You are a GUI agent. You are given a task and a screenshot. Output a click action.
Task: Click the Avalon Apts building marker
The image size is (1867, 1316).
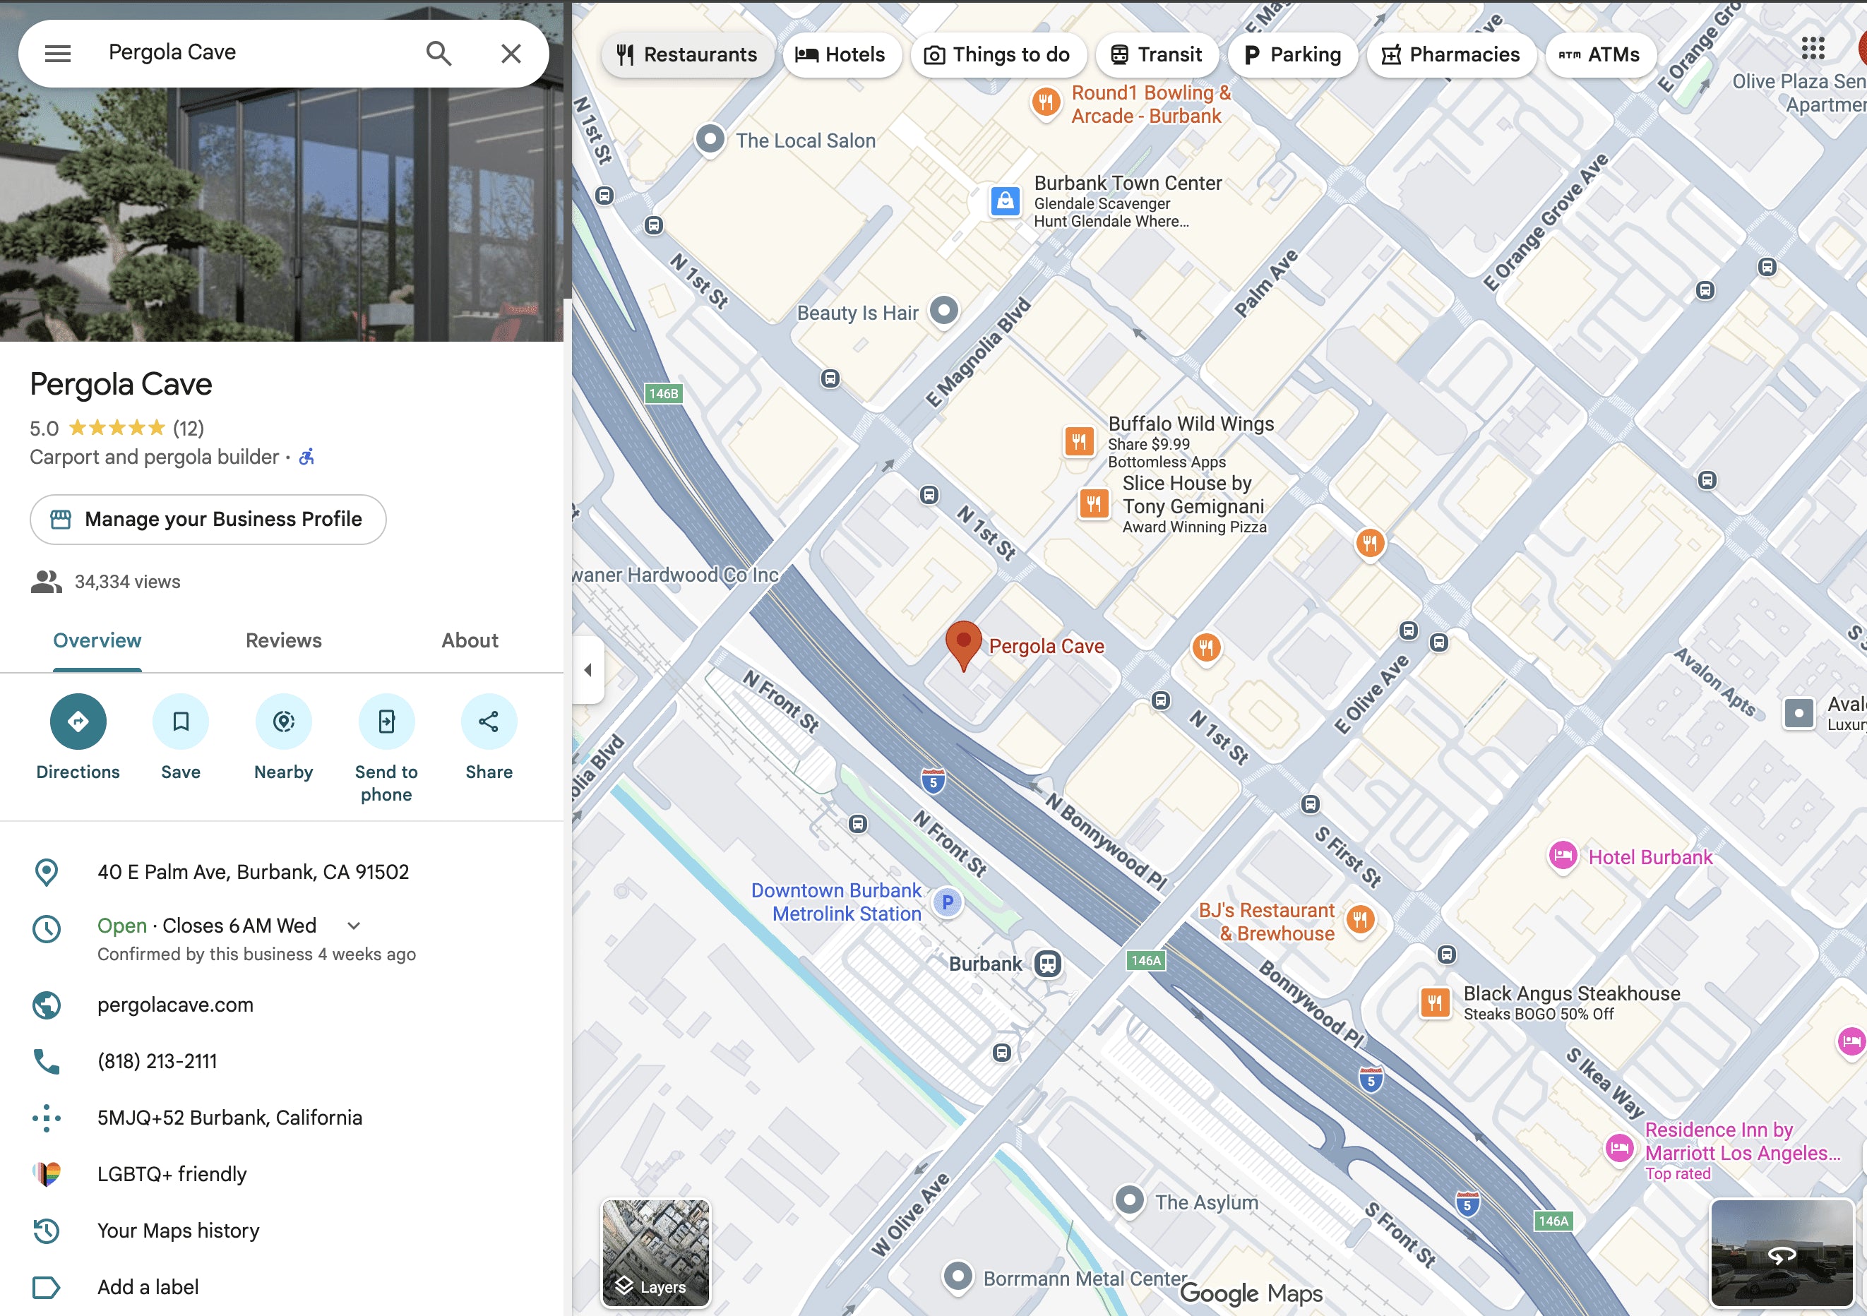[x=1798, y=714]
